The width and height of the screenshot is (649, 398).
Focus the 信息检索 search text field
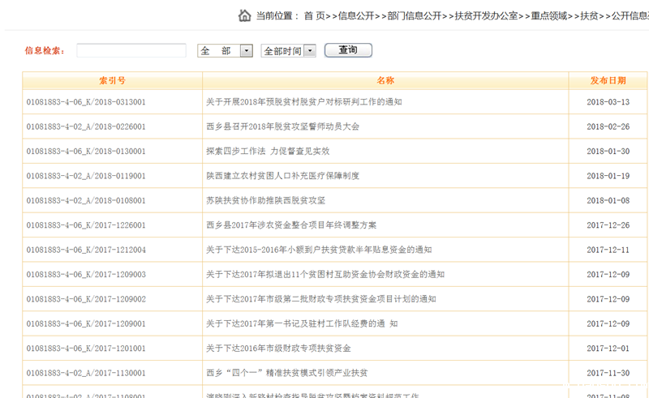pyautogui.click(x=131, y=51)
